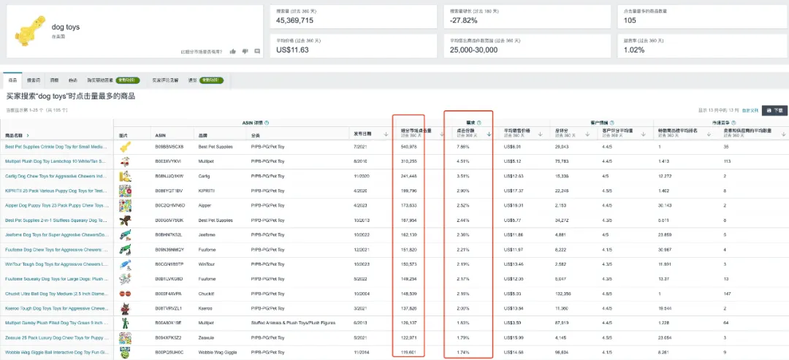Select the 1.02% rate value

coord(635,50)
